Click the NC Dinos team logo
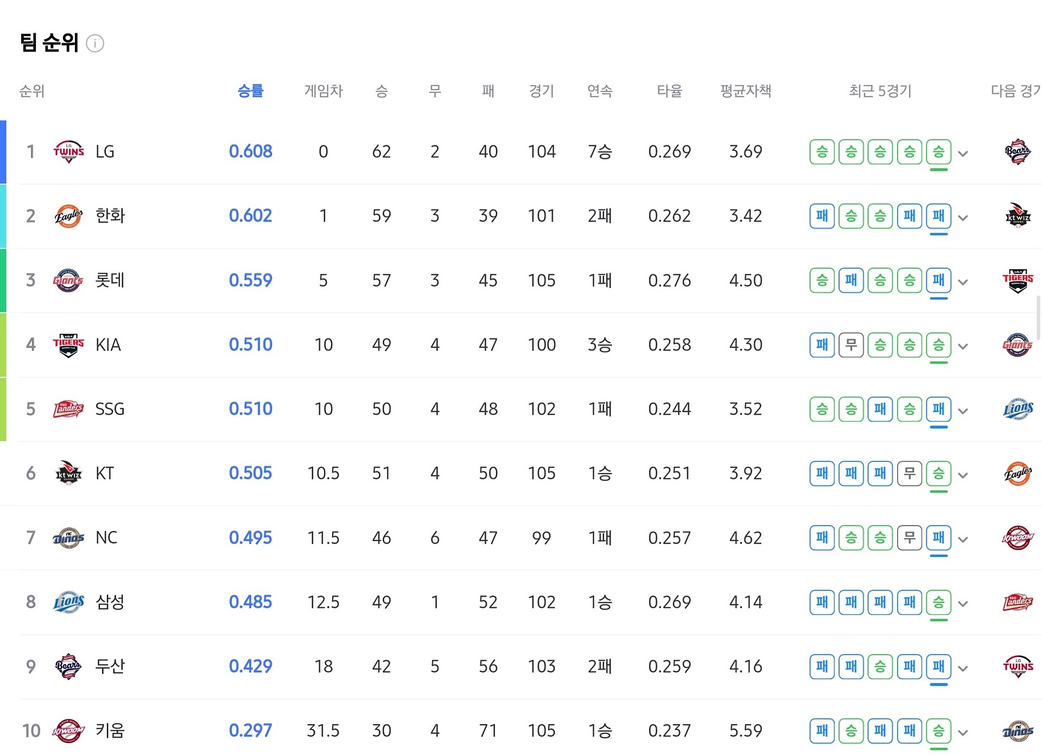 (x=68, y=538)
